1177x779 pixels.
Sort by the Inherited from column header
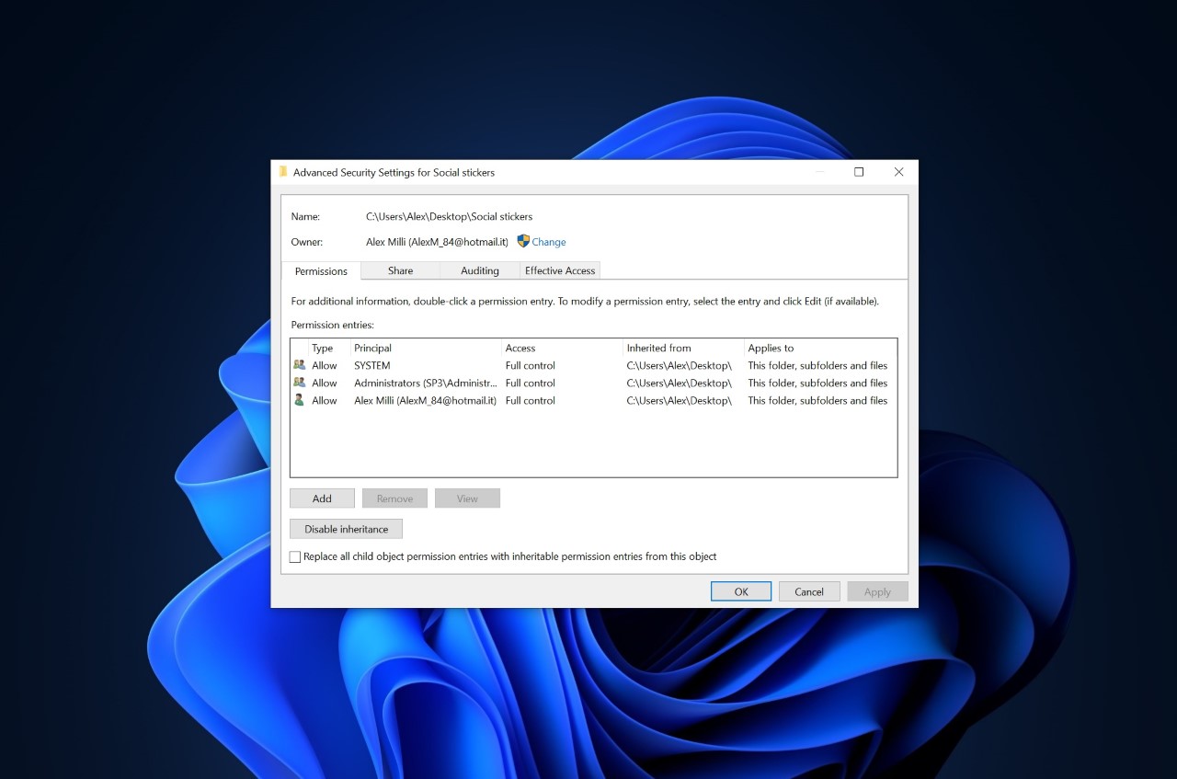[683, 348]
